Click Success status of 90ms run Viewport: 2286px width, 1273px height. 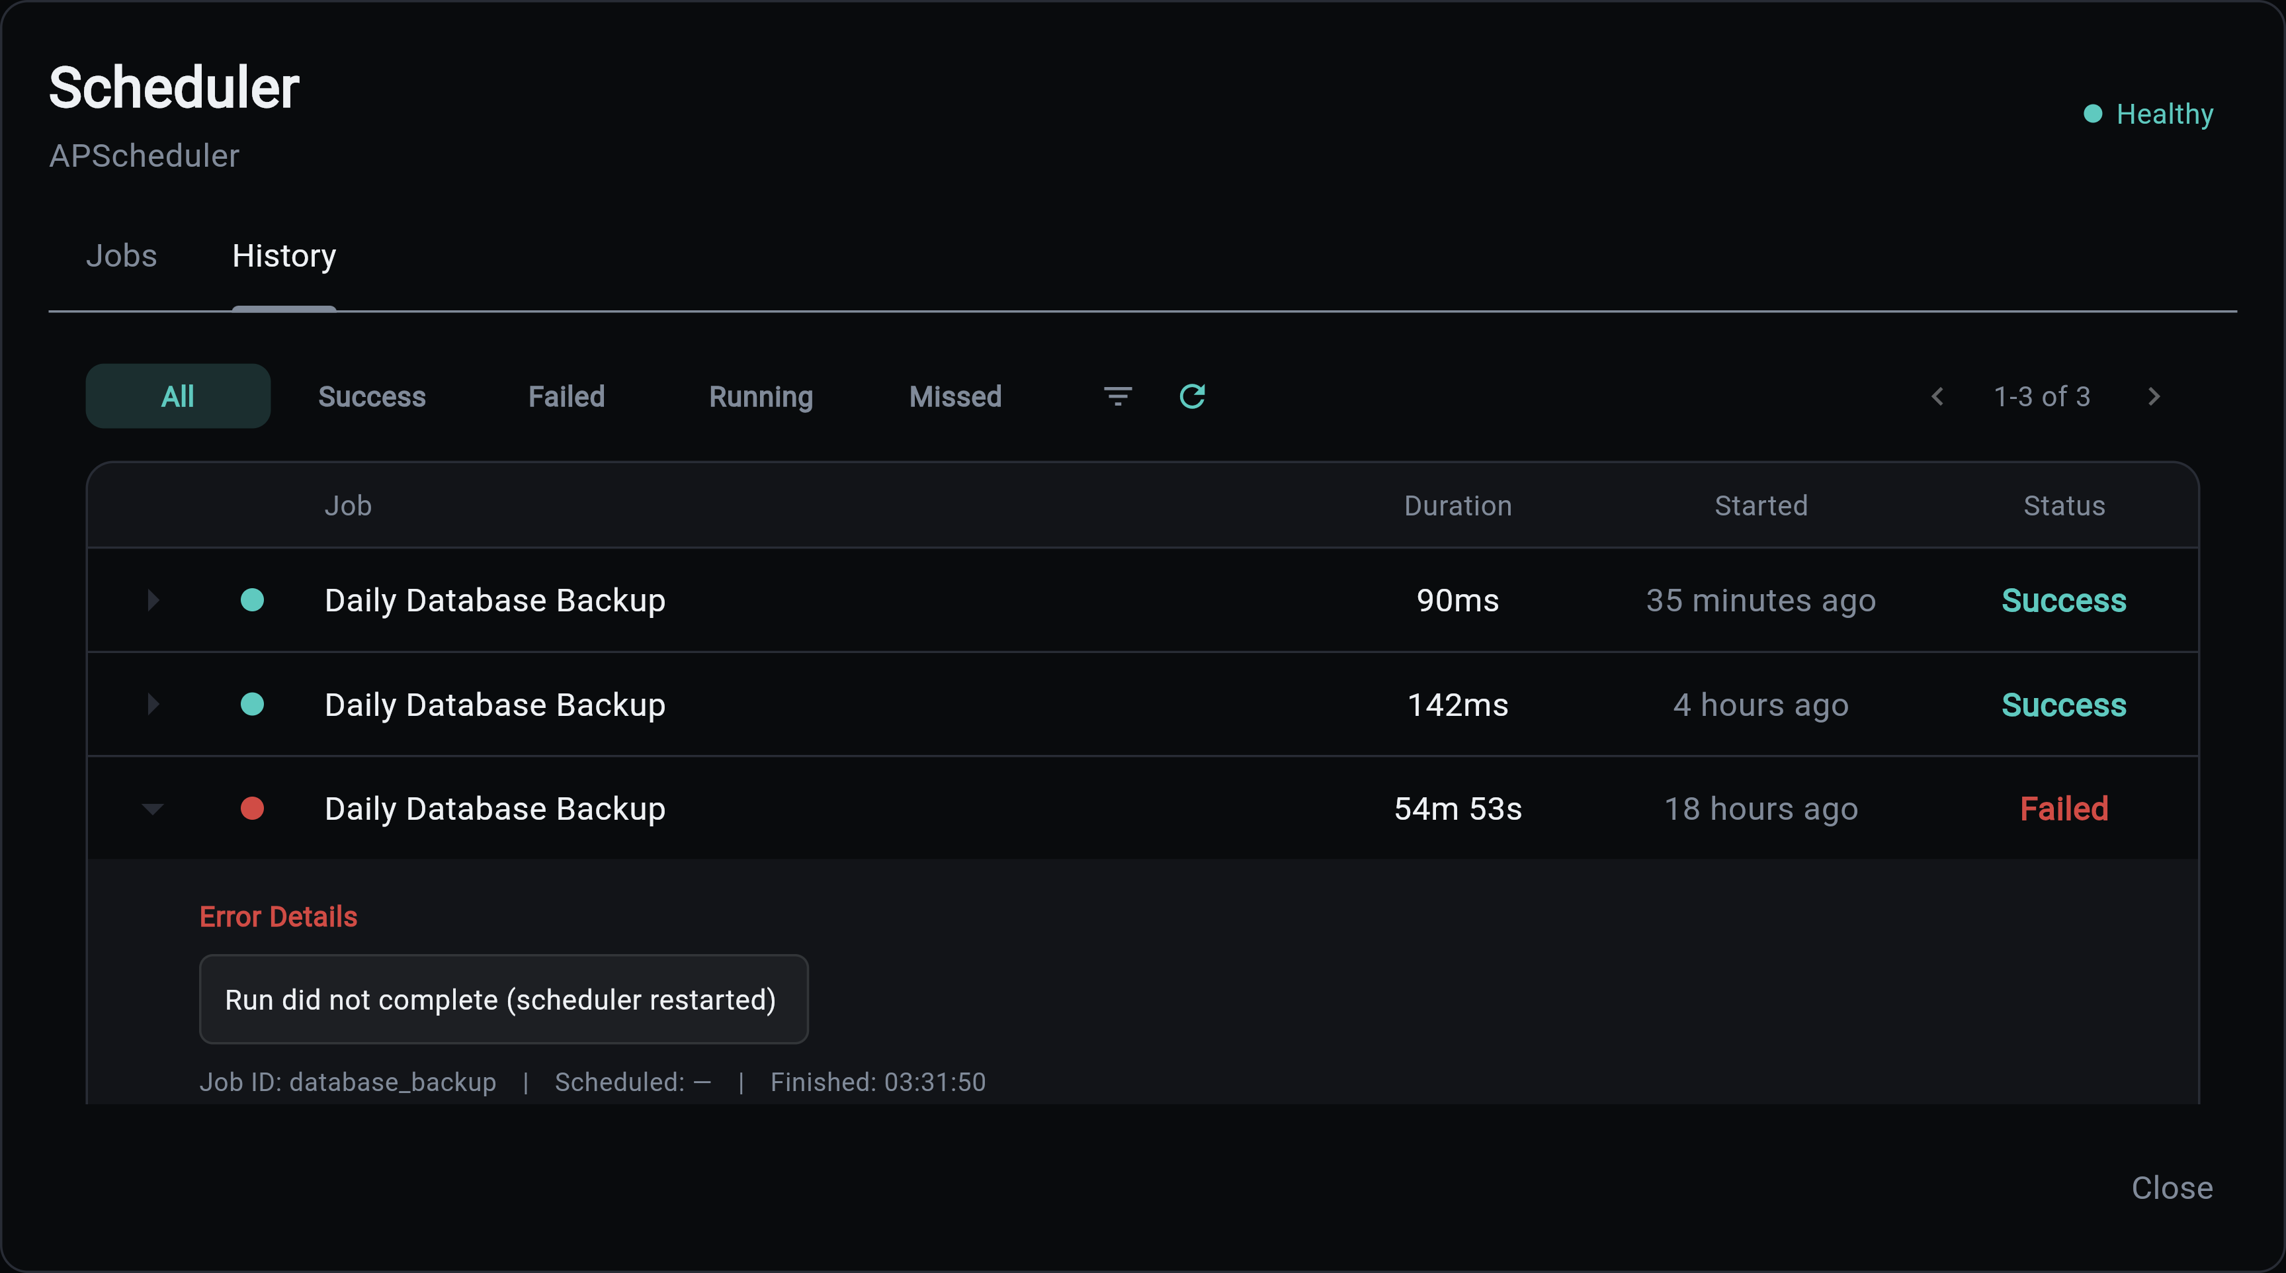[2063, 600]
